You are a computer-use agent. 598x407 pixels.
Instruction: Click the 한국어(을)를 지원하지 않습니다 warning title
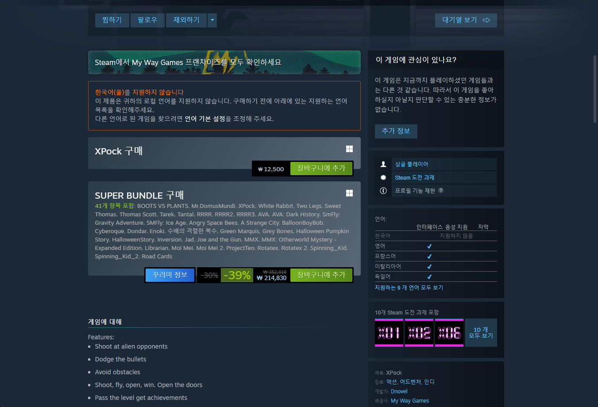(139, 92)
